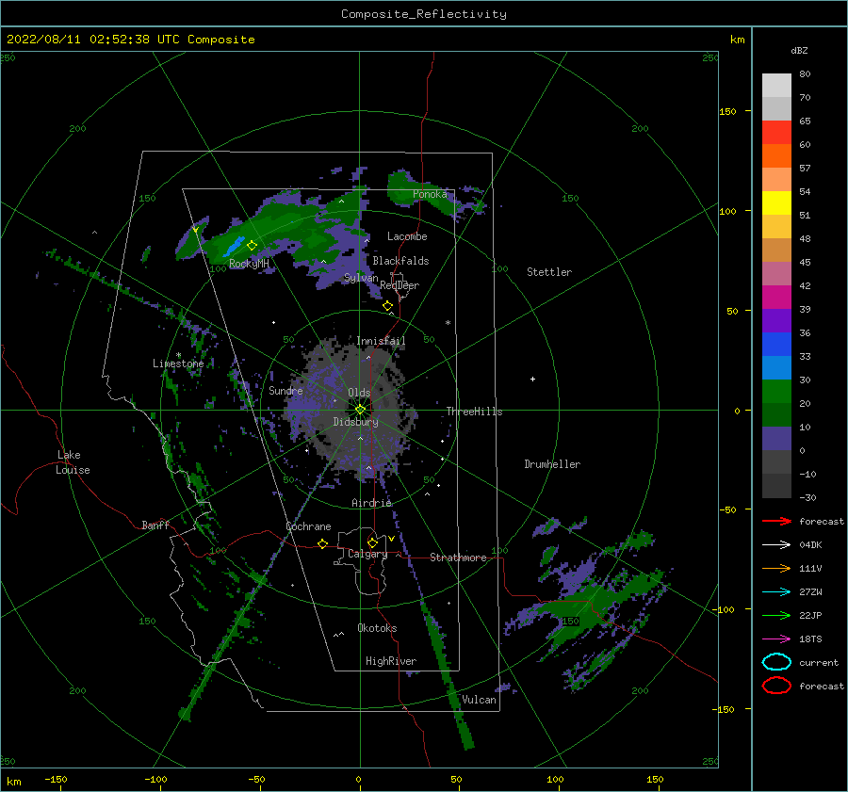848x792 pixels.
Task: Click the magenta 39-42 dBZ color swatch
Action: point(776,298)
